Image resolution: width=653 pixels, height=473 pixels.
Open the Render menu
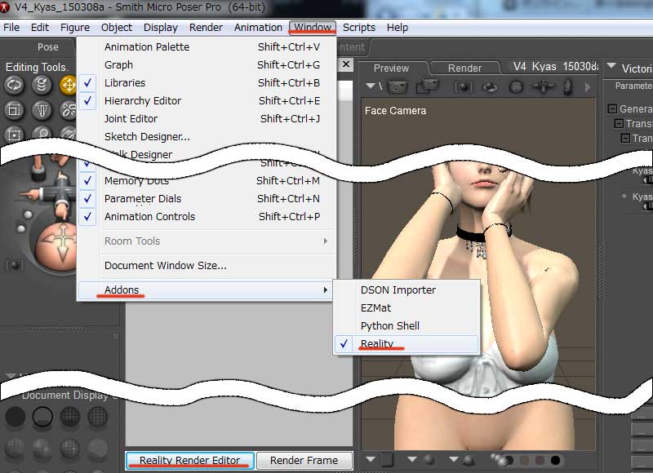point(206,28)
